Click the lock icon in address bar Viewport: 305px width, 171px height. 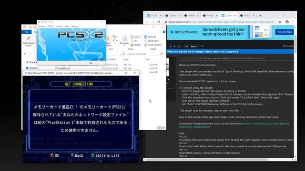coord(166,22)
